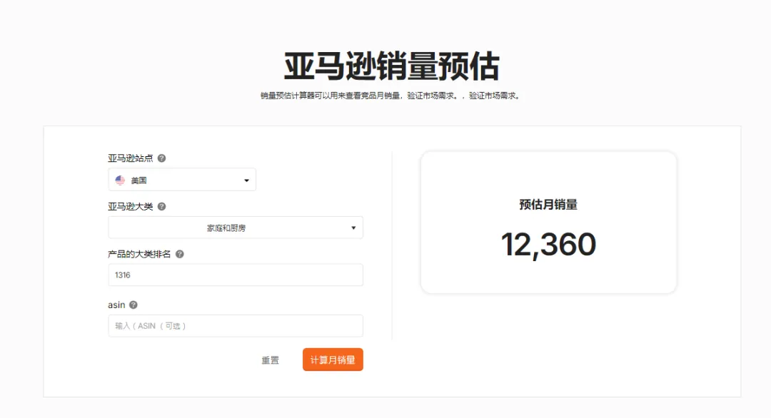Click help icon beside 产品的大类排名
The height and width of the screenshot is (418, 771).
(179, 254)
